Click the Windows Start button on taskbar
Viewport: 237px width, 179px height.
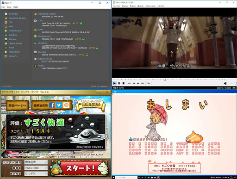coord(114,178)
